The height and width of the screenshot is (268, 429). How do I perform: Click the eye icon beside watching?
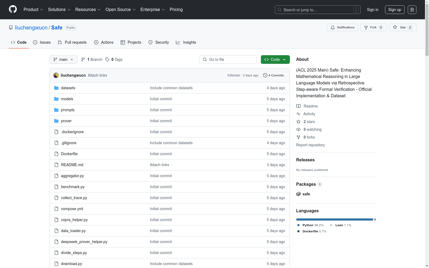coord(298,129)
